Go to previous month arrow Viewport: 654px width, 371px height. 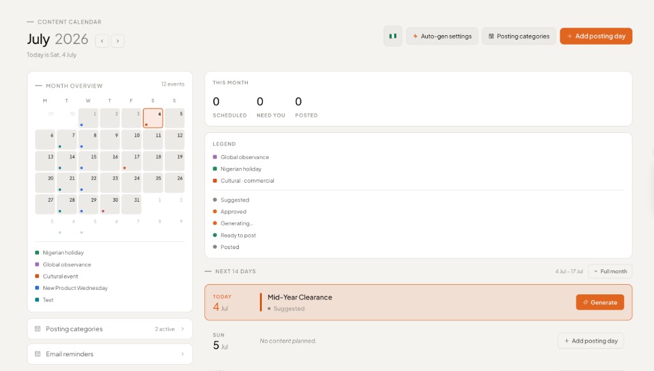point(102,41)
